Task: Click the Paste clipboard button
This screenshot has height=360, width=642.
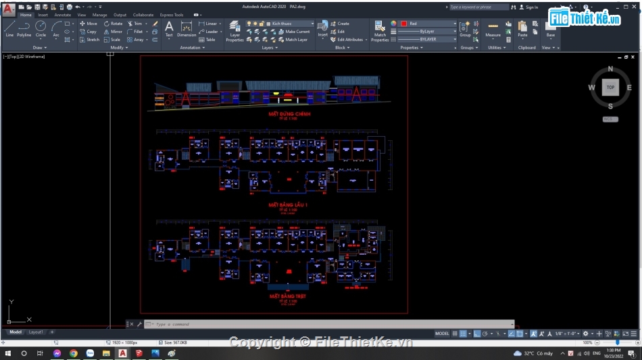Action: (x=522, y=30)
